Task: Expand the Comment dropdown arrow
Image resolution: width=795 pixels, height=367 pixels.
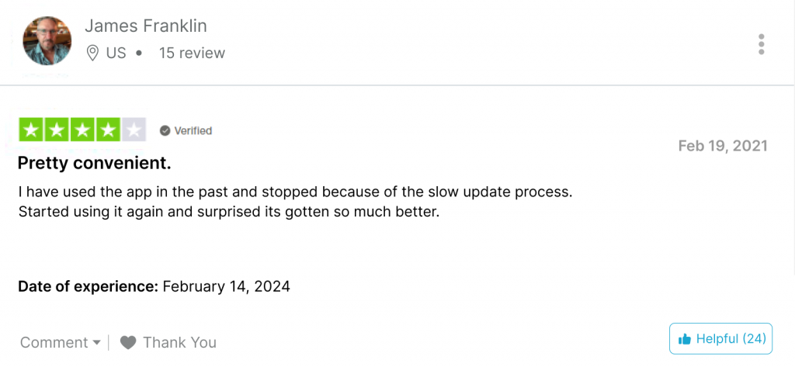Action: tap(97, 343)
